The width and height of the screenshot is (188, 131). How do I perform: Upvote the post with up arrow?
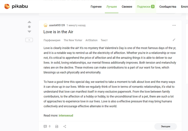(29, 22)
